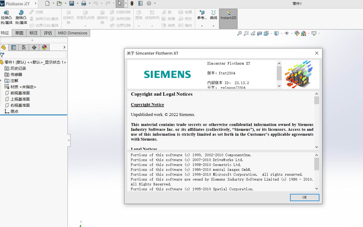
Task: Open dropdown arrow next to Print
Action: pos(90,3)
